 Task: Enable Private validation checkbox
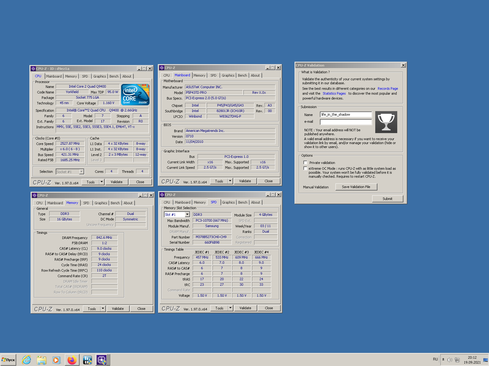pos(305,163)
